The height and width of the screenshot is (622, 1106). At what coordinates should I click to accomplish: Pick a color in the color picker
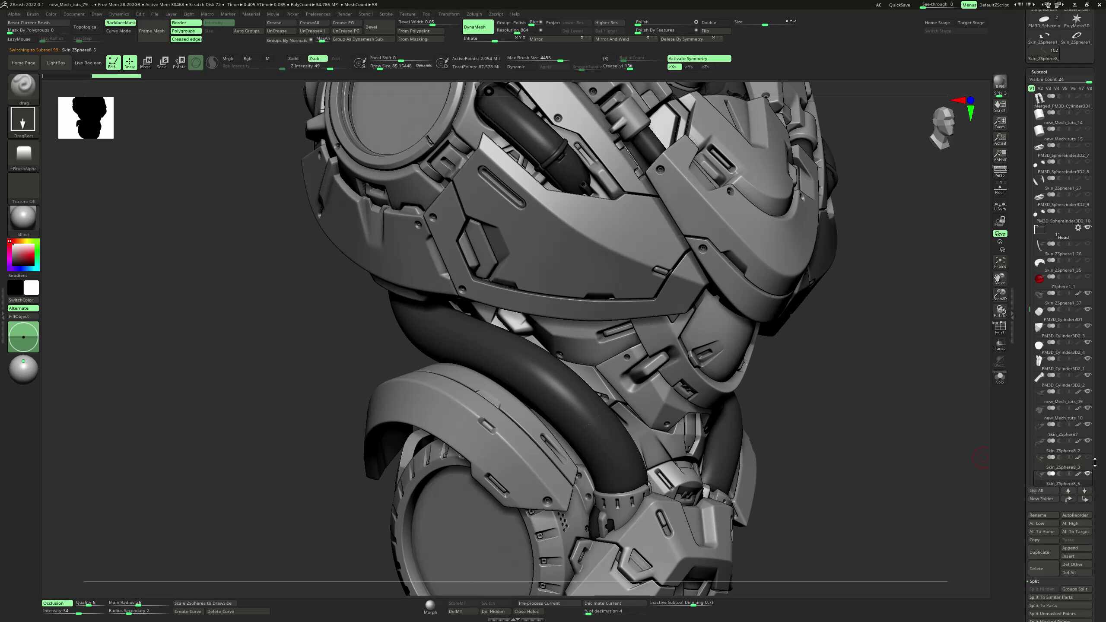tap(23, 255)
